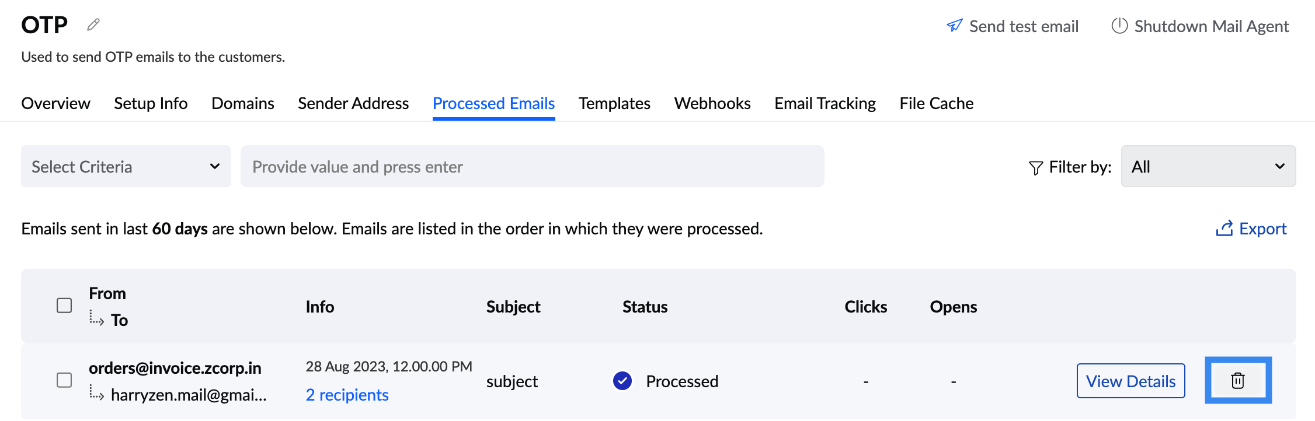Image resolution: width=1315 pixels, height=421 pixels.
Task: Open the Webhooks tab
Action: pos(712,103)
